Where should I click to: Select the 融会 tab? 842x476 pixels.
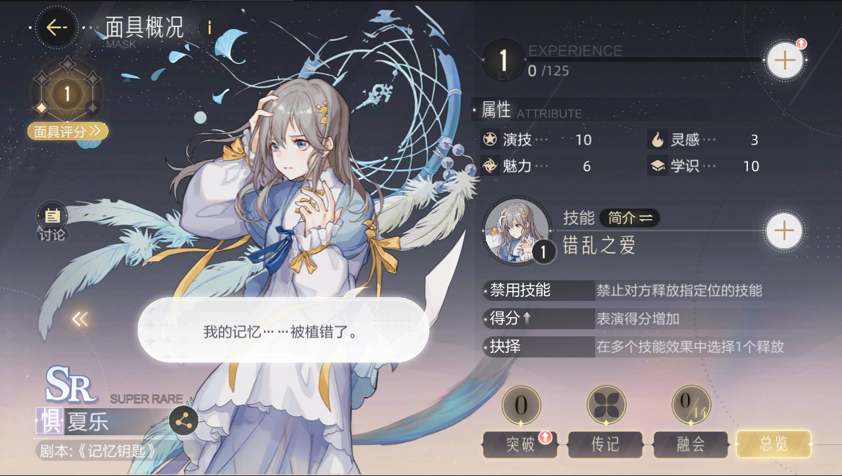[x=690, y=444]
